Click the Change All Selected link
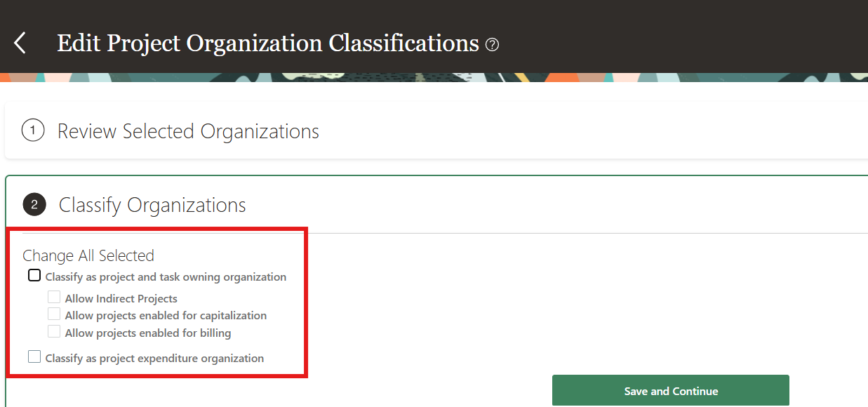Image resolution: width=868 pixels, height=407 pixels. [x=88, y=255]
